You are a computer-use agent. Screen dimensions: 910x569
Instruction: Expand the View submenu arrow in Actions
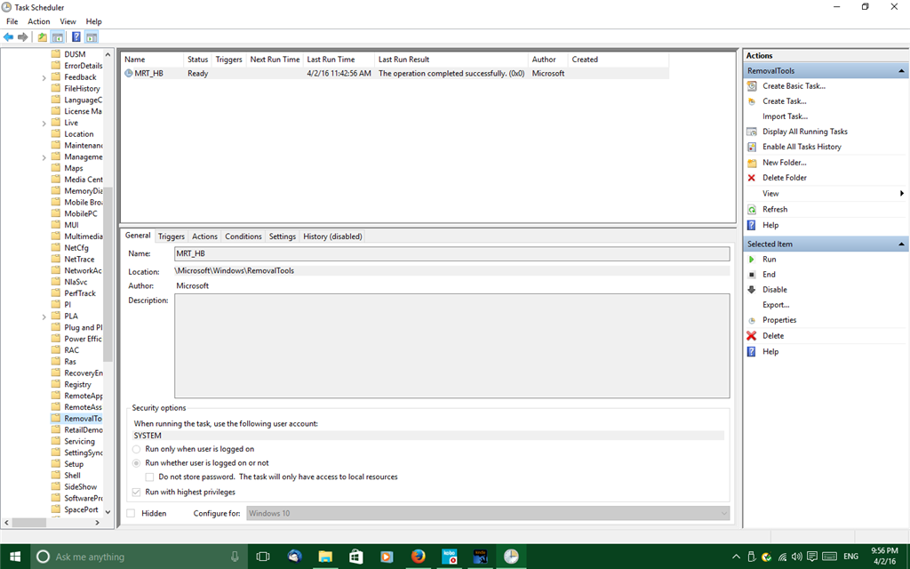pyautogui.click(x=901, y=193)
